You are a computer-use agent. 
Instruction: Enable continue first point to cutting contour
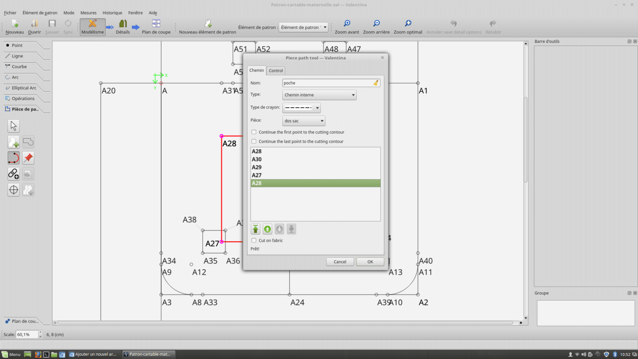(x=254, y=132)
